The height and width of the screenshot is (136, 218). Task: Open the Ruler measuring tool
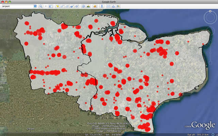[102, 6]
